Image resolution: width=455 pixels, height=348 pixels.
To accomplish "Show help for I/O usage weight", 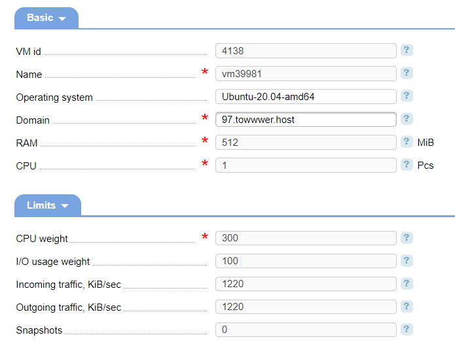I will (407, 260).
